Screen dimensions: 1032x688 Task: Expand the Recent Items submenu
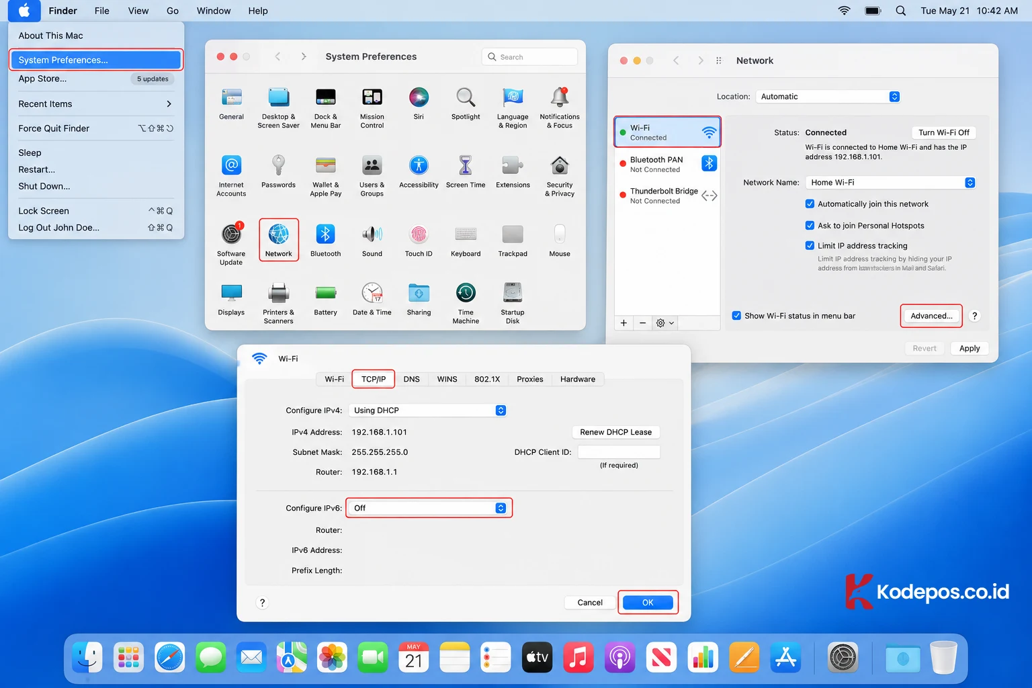95,103
